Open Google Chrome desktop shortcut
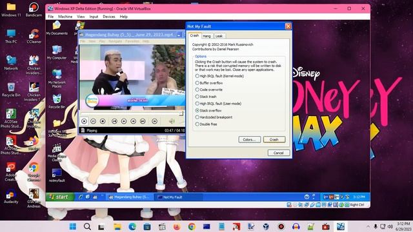Viewport: 413px width, 232px height. (x=34, y=172)
